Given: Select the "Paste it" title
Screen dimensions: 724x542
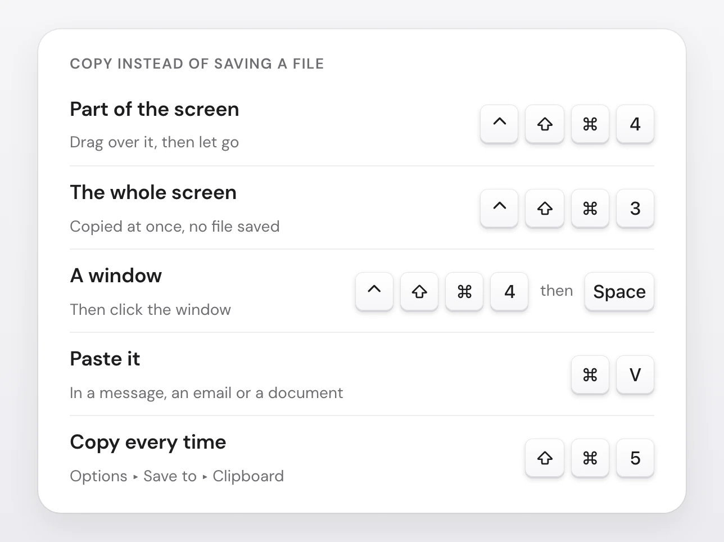Looking at the screenshot, I should (x=105, y=359).
